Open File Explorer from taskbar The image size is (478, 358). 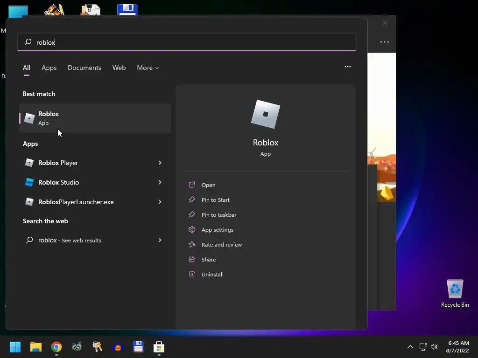point(35,347)
